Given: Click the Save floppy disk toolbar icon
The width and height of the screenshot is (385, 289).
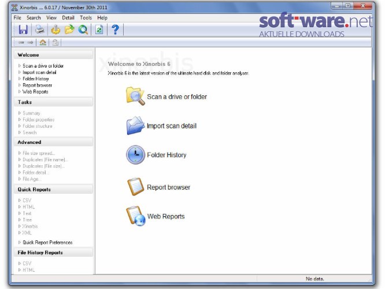Looking at the screenshot, I should pyautogui.click(x=23, y=29).
